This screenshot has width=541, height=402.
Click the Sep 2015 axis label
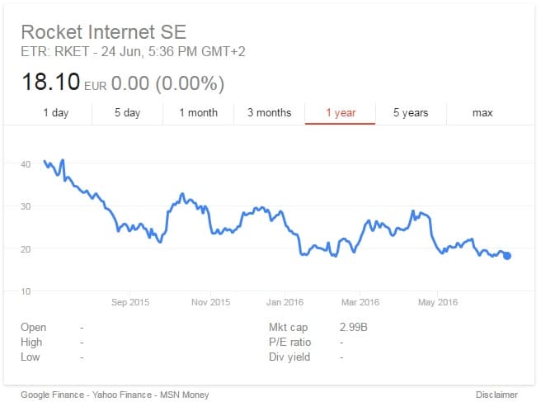(130, 302)
